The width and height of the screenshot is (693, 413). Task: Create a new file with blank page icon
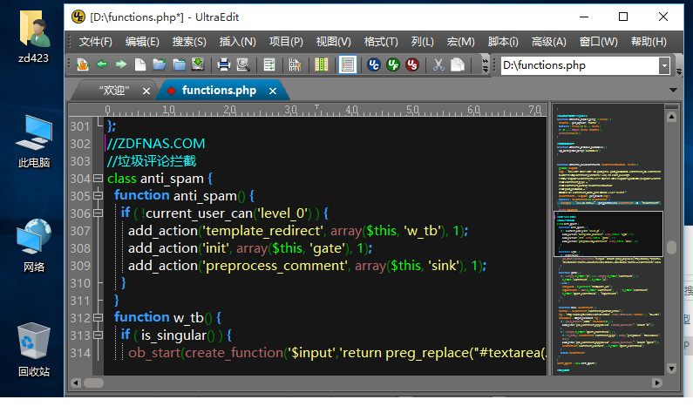coord(140,64)
